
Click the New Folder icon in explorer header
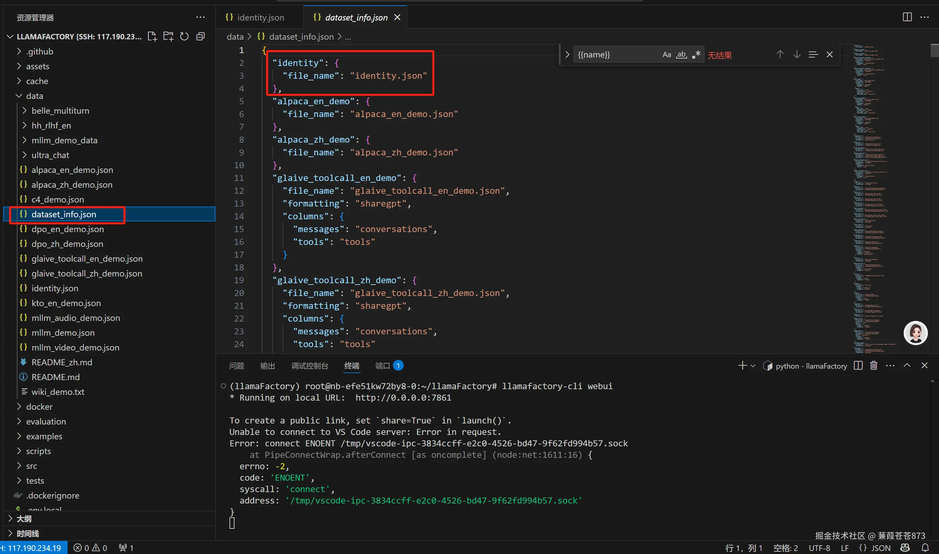click(x=168, y=36)
